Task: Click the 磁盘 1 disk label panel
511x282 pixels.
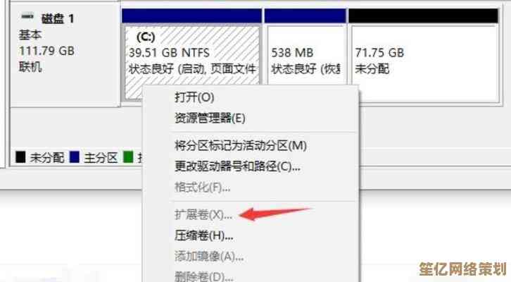Action: (65, 57)
